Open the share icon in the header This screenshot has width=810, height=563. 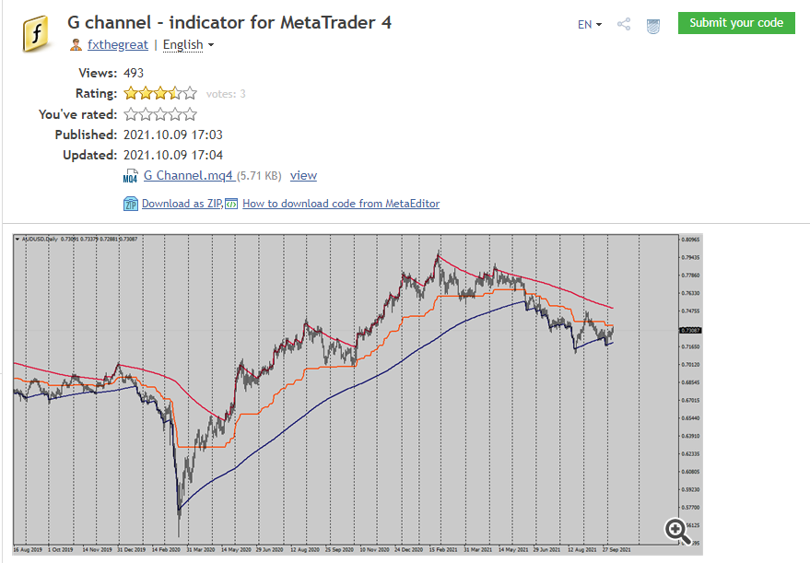click(x=624, y=24)
